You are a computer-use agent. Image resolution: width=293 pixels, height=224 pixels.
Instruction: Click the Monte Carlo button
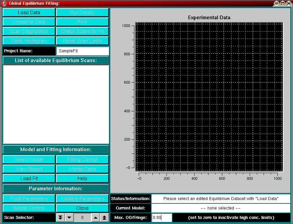point(82,169)
